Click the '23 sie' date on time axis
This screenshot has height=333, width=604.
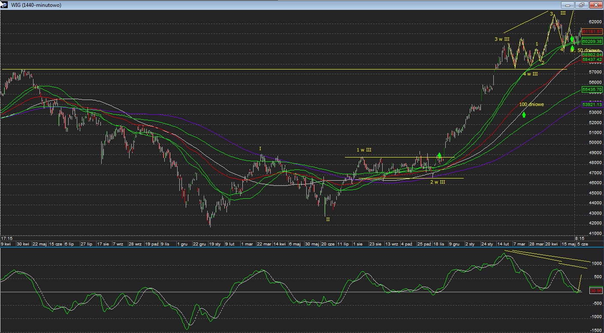click(x=375, y=244)
